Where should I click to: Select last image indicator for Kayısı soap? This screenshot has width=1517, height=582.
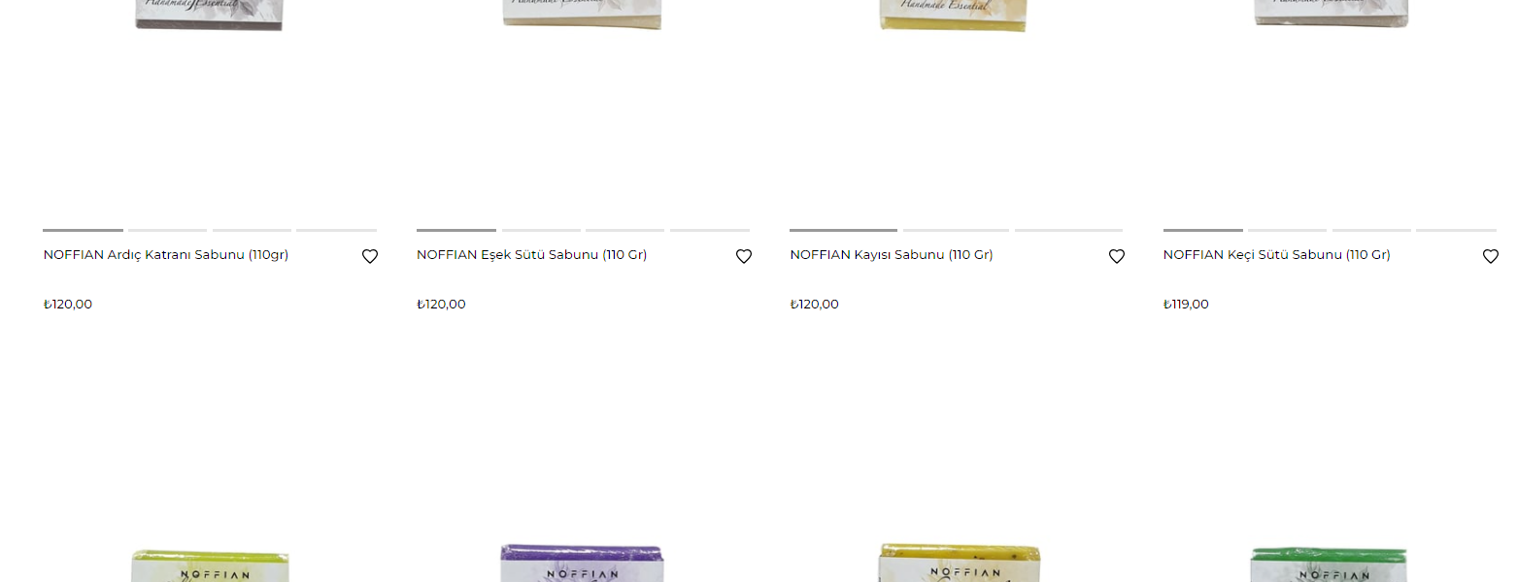pos(1068,230)
